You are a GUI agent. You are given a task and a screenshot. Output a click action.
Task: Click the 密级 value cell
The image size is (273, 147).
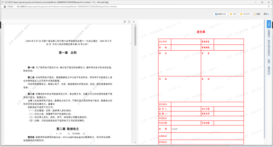tap(186, 48)
